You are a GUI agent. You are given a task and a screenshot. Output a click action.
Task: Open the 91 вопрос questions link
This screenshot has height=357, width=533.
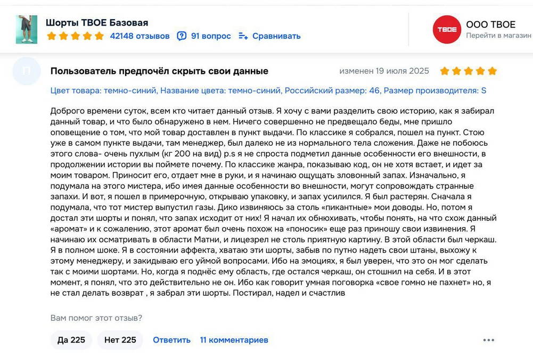point(211,36)
